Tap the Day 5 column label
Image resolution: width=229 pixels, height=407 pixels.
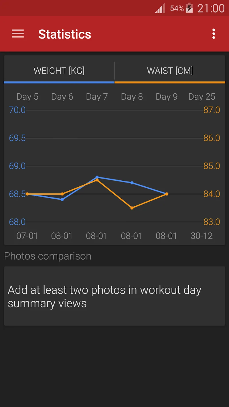click(x=27, y=97)
